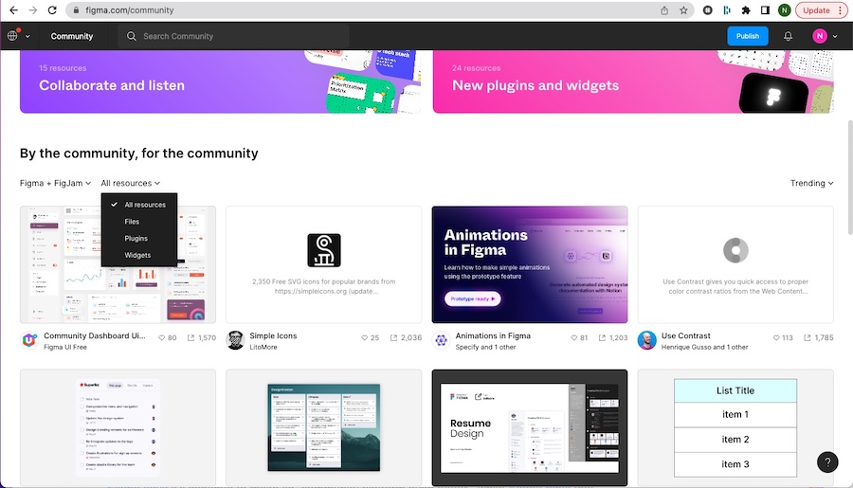Click the help question mark button

pos(827,462)
